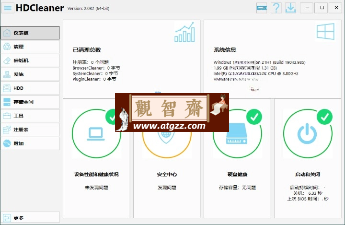Click the hard drive icon beside HDD
The height and width of the screenshot is (225, 345).
pyautogui.click(x=7, y=88)
